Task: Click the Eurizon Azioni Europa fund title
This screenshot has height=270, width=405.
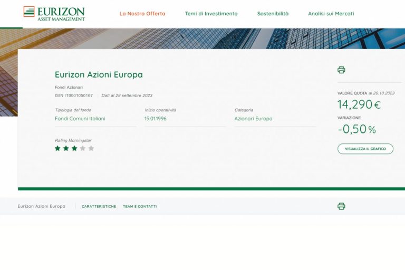Action: 99,74
